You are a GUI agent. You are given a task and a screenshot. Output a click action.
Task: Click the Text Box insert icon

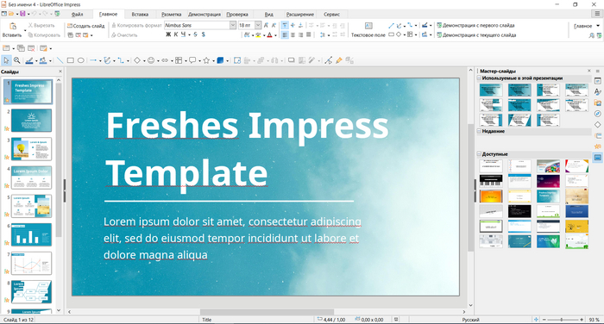(x=368, y=26)
